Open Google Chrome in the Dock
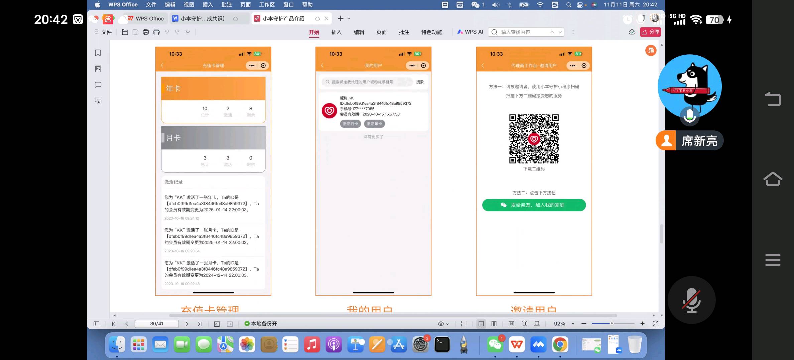Image resolution: width=794 pixels, height=360 pixels. (x=560, y=344)
